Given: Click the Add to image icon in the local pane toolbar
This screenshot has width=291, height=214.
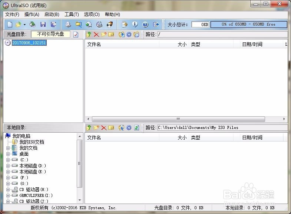Looking at the screenshot, I should click(121, 128).
